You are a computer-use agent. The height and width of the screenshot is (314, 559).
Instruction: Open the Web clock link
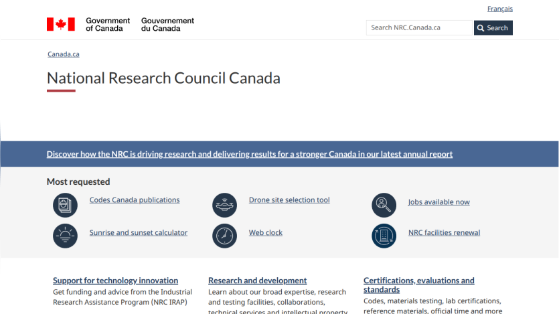266,232
